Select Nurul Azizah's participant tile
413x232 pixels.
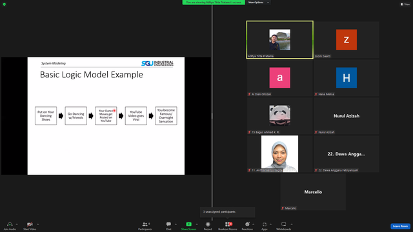(347, 116)
